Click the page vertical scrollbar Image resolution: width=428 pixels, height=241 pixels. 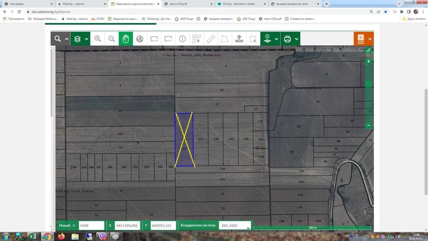[426, 142]
